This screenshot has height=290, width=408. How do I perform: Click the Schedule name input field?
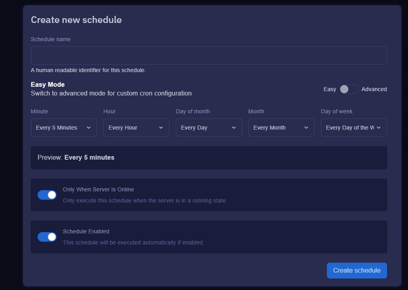click(x=209, y=55)
